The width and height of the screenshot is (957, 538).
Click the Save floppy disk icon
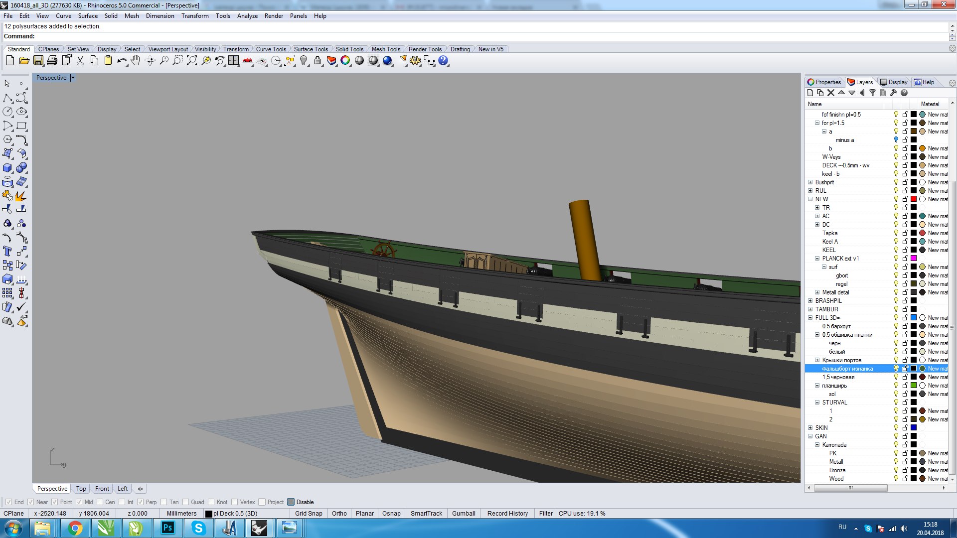pos(38,61)
